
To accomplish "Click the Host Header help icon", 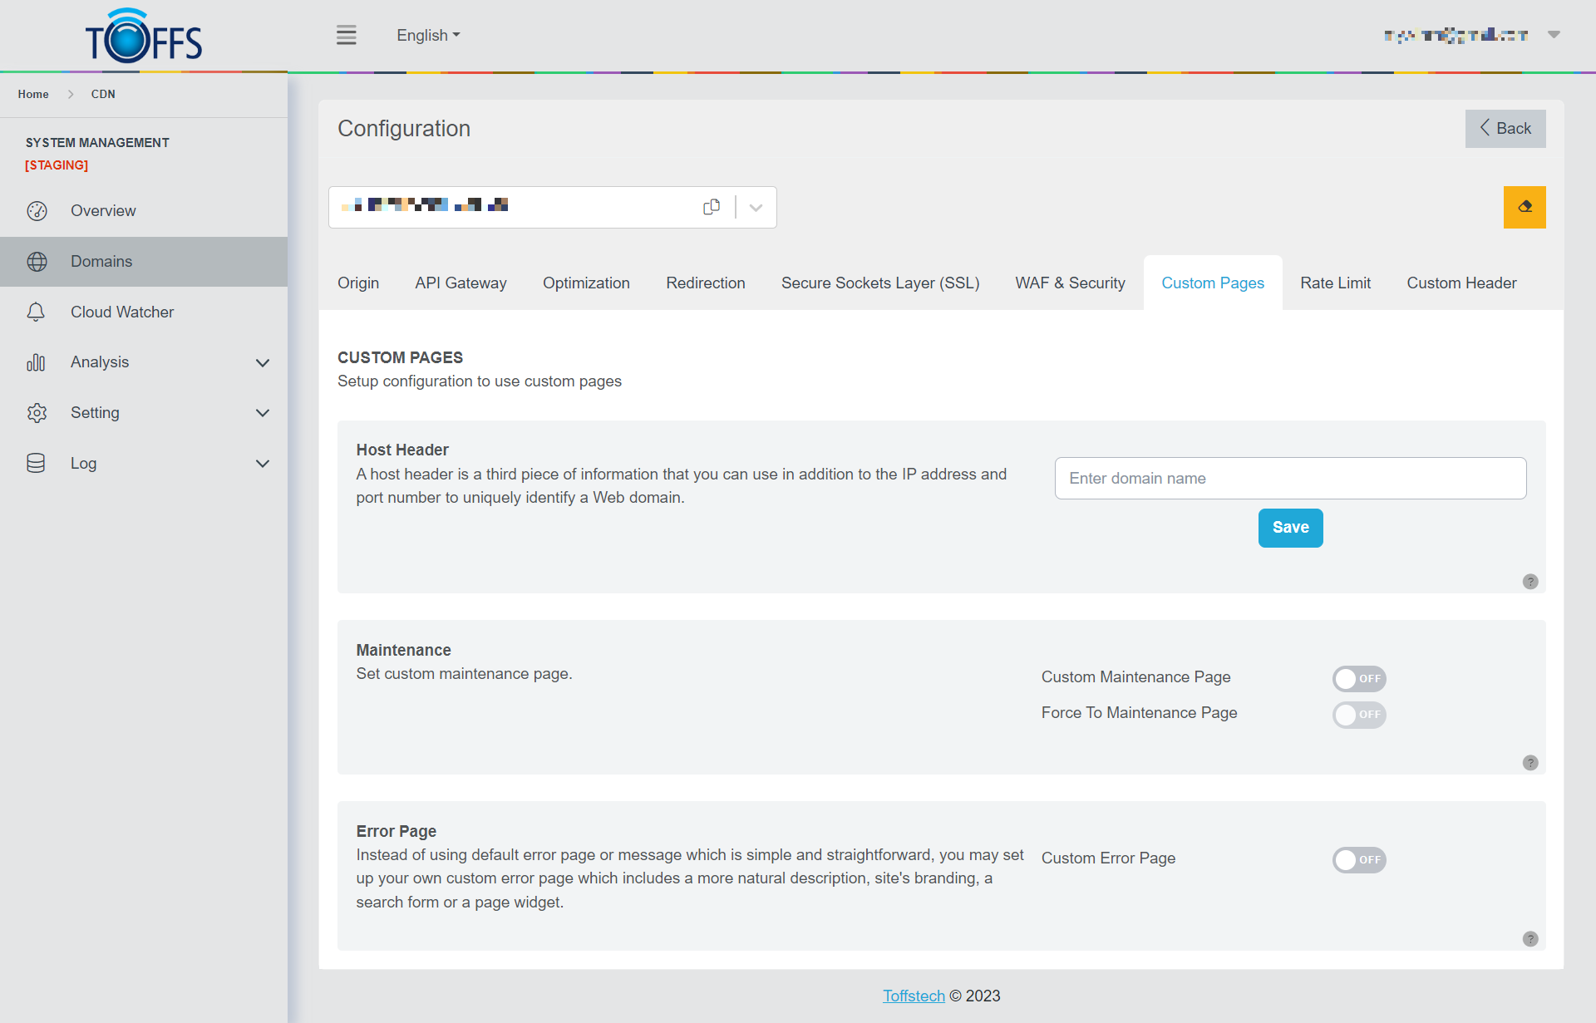I will 1529,582.
